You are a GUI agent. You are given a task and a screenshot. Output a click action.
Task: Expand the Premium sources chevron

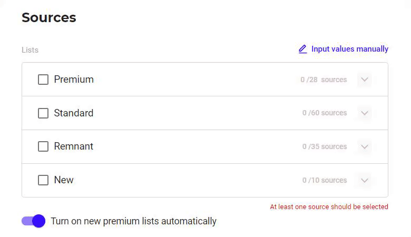tap(364, 80)
